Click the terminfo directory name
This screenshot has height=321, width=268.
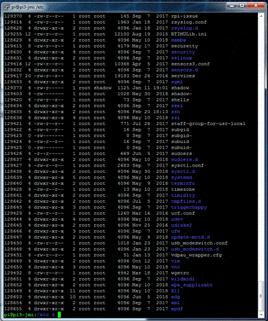[x=183, y=184]
